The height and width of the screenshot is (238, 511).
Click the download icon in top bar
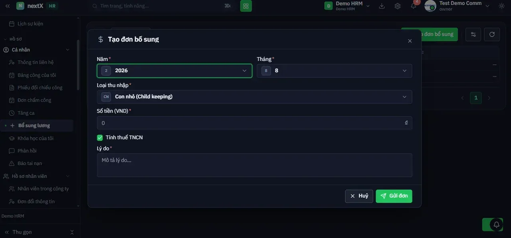382,6
